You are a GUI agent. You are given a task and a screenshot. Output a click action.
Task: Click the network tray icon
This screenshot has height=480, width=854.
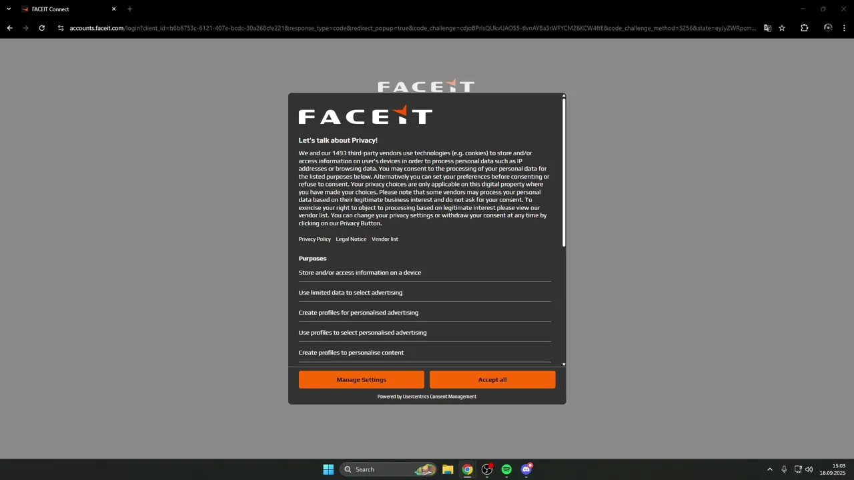(x=798, y=469)
